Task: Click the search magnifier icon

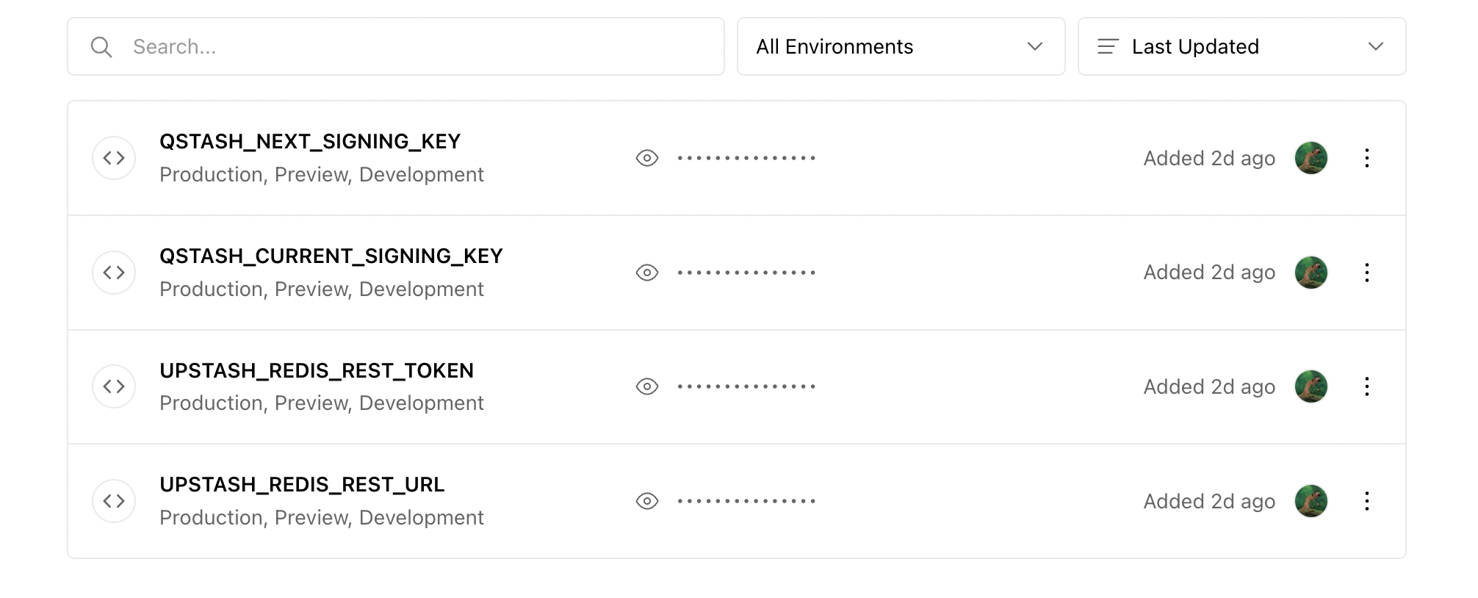Action: click(101, 47)
